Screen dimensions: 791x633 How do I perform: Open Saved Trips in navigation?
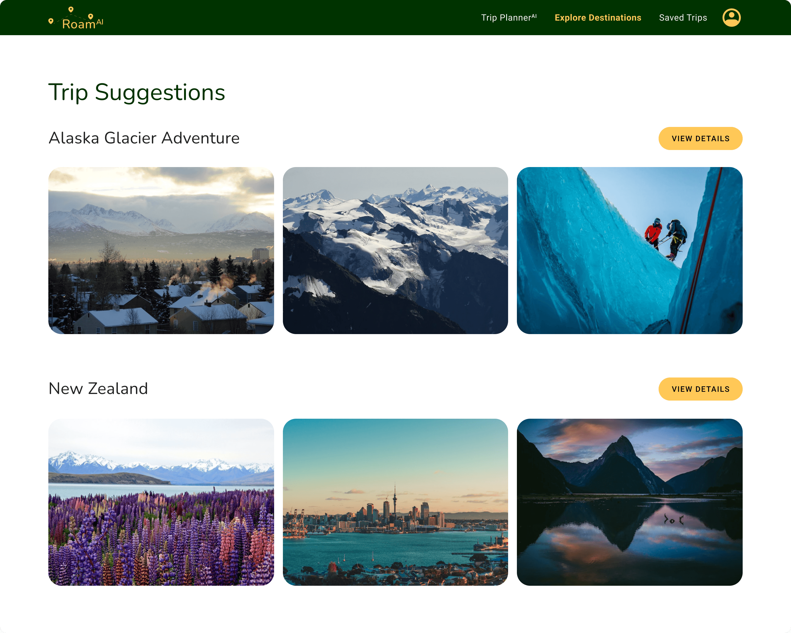pos(683,18)
